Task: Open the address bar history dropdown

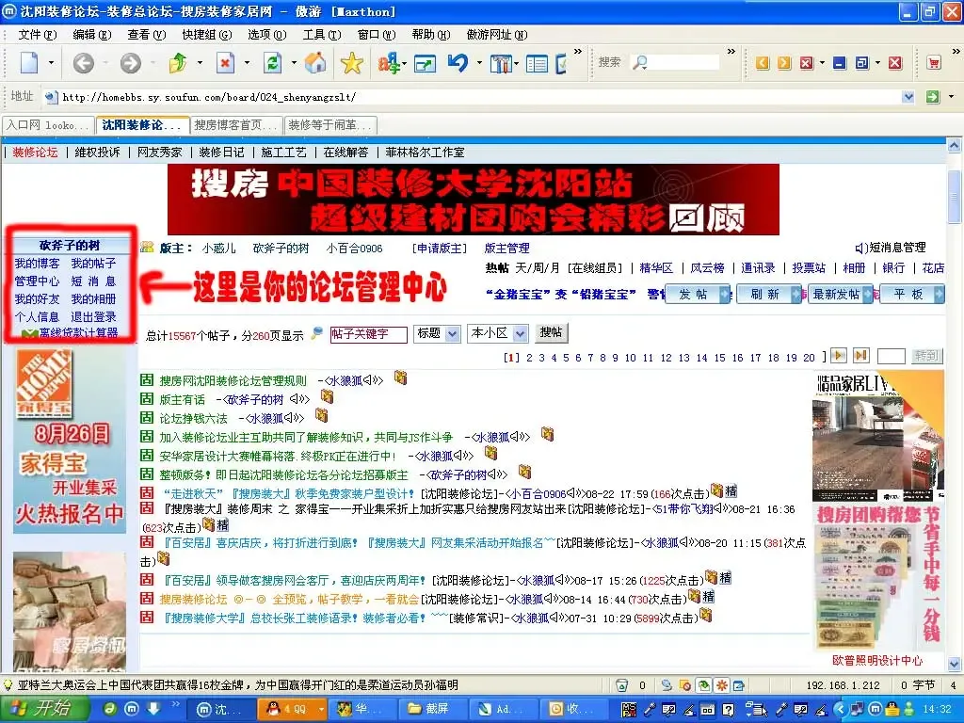Action: click(x=908, y=97)
